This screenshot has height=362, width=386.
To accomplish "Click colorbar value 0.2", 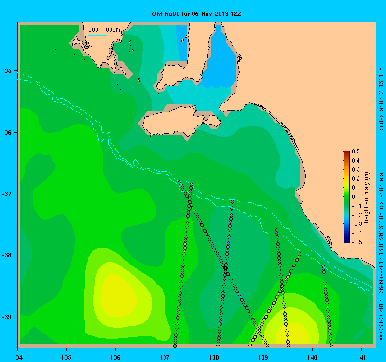I will [356, 179].
